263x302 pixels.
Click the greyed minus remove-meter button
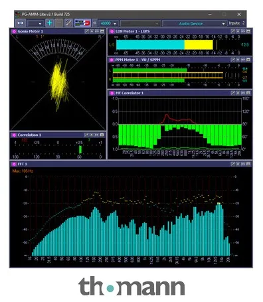[58, 23]
